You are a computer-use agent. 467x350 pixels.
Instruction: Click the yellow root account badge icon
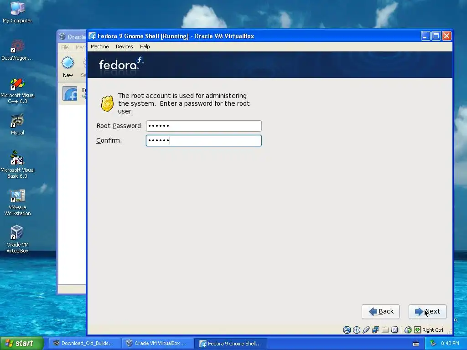tap(107, 103)
